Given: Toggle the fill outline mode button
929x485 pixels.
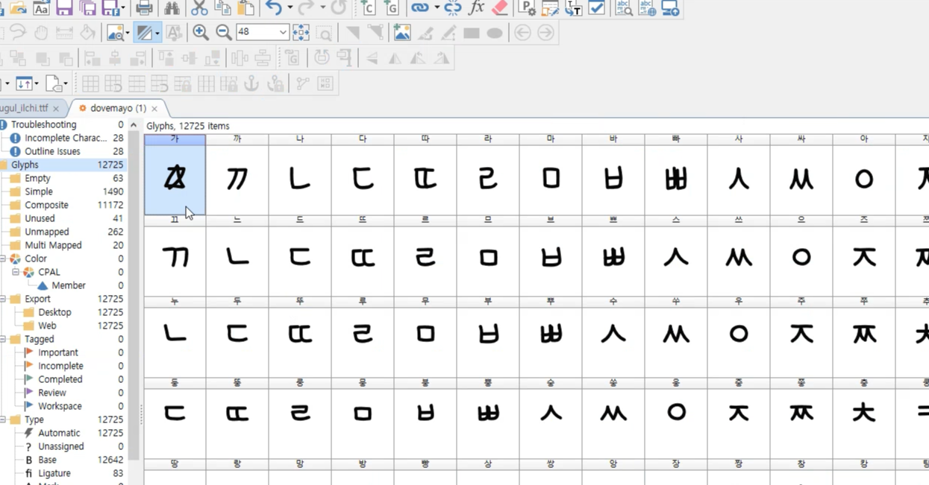Looking at the screenshot, I should 144,32.
